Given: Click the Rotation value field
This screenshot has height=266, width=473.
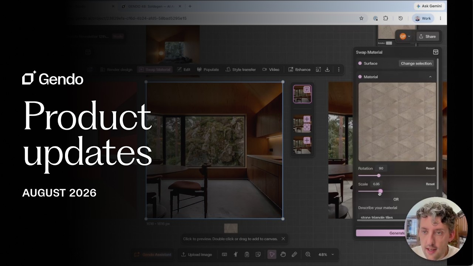Looking at the screenshot, I should pos(381,168).
